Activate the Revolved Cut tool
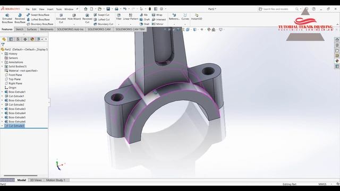Image resolution: width=340 pixels, height=191 pixels. pos(87,19)
